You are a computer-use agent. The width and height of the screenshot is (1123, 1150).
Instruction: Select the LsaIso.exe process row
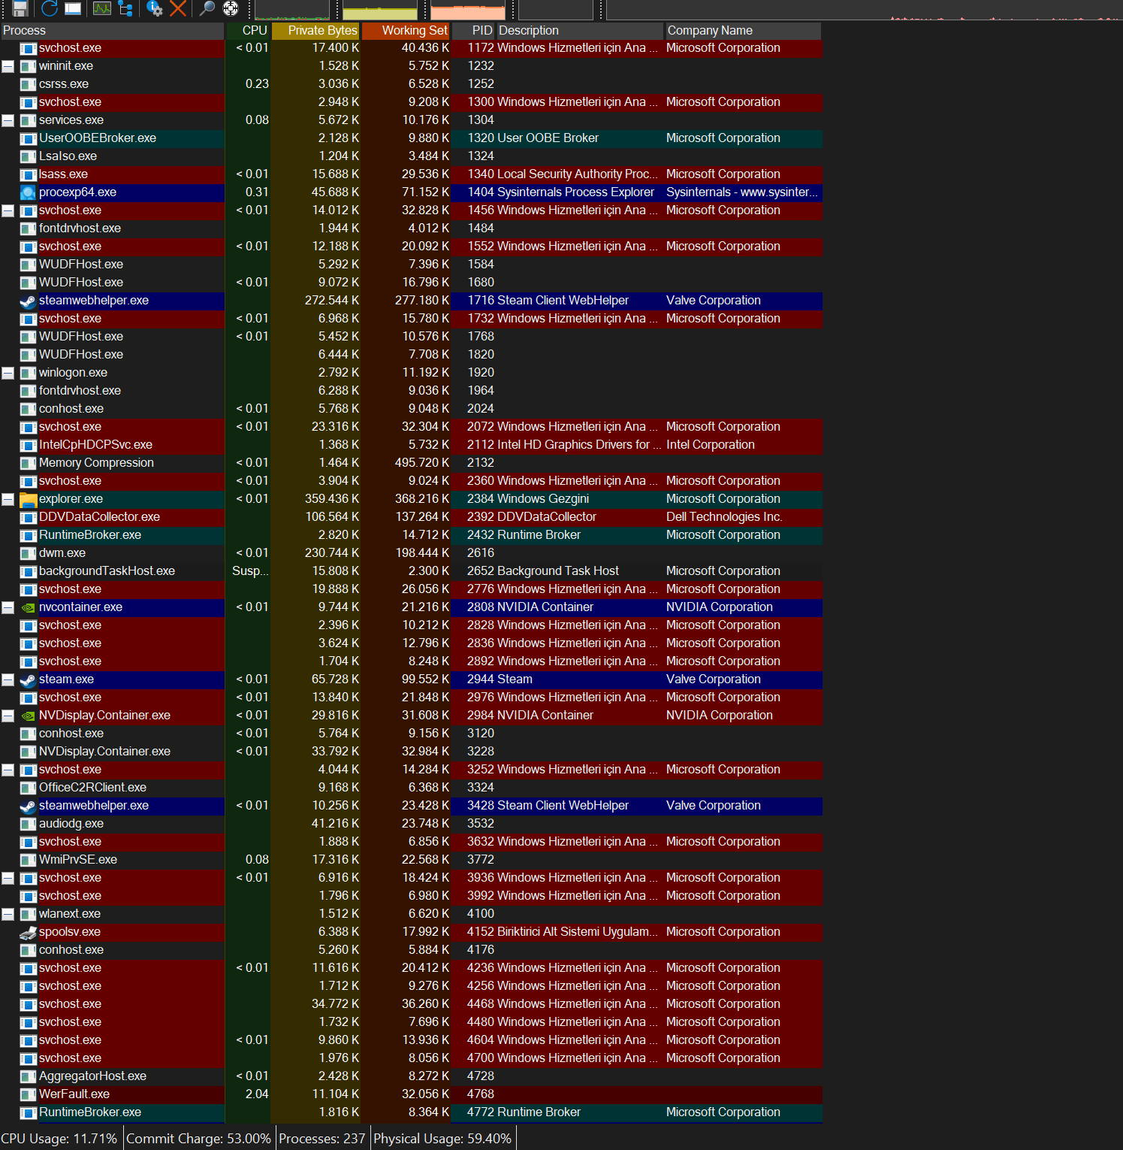[411, 156]
